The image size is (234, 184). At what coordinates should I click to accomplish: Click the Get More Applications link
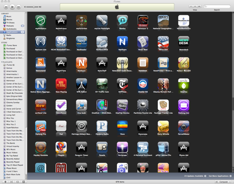[220, 176]
